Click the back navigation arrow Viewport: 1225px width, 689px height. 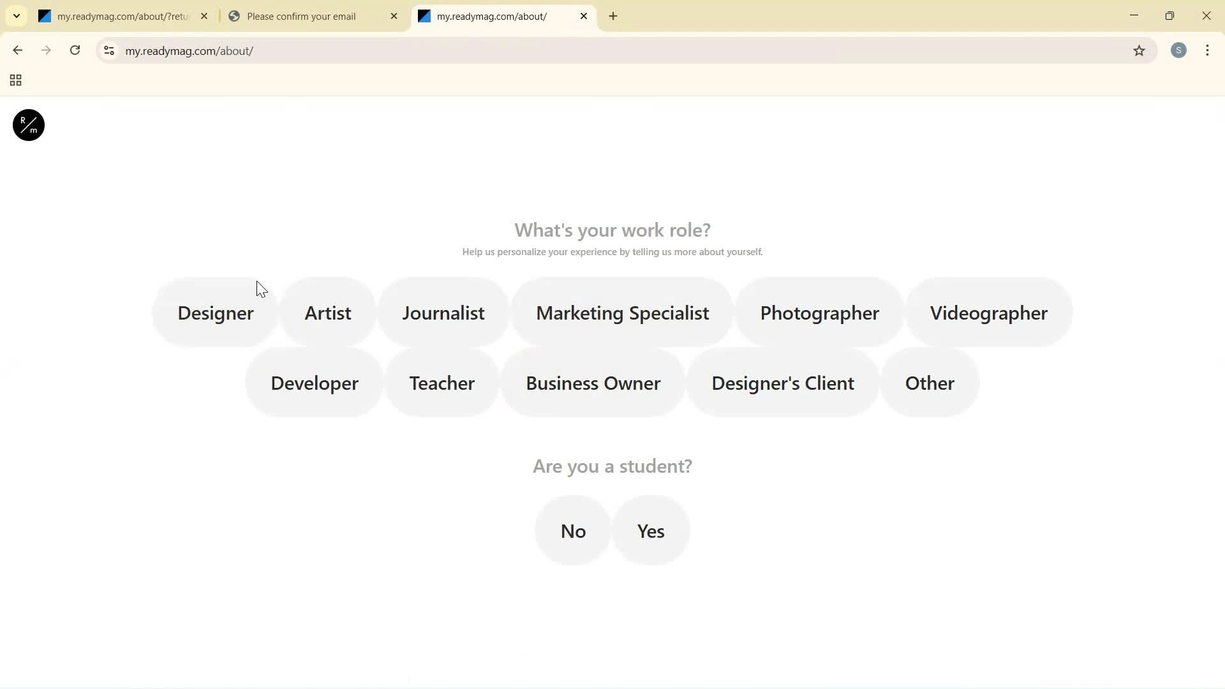(17, 50)
